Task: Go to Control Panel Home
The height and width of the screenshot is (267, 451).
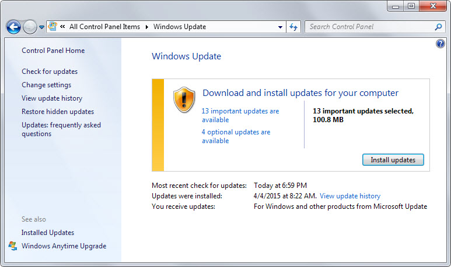Action: [x=53, y=51]
